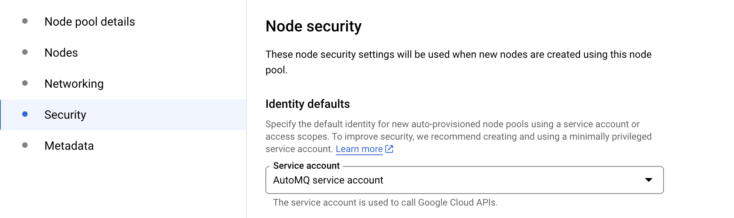Switch to the Nodes section
Screen dimensions: 734x218
click(x=61, y=53)
